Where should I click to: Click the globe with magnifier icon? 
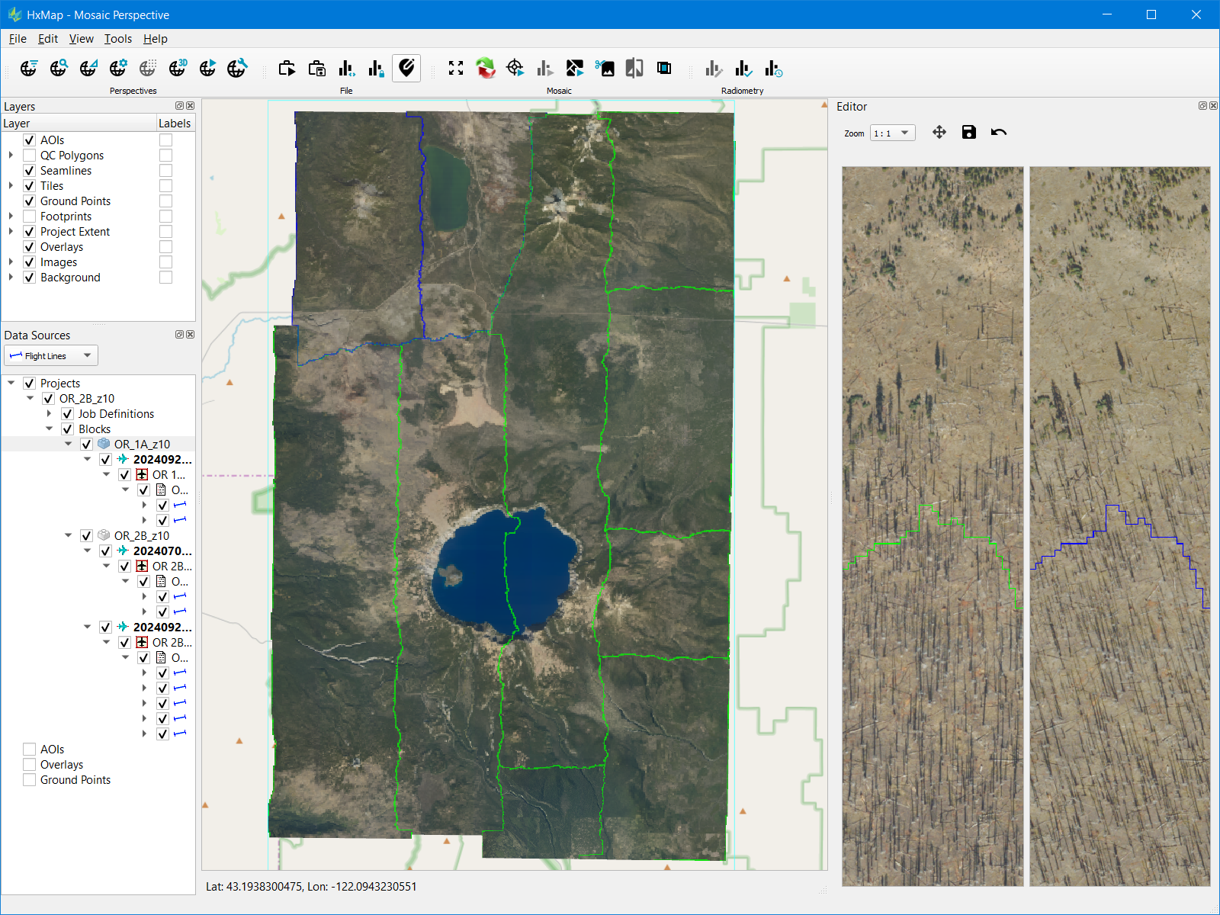point(59,69)
